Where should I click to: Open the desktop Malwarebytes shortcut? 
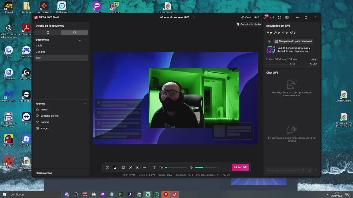[9, 96]
